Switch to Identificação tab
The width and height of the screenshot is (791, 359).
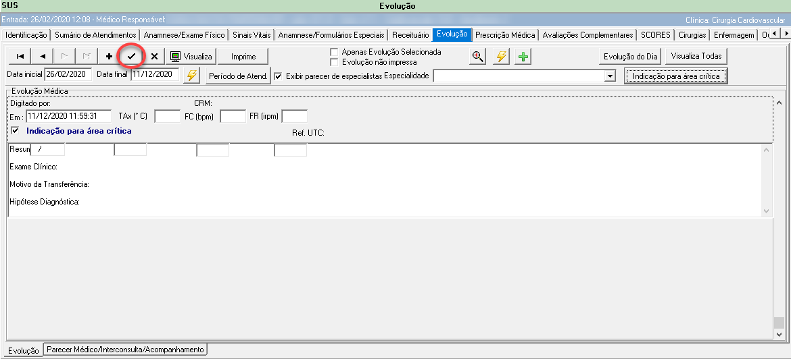26,35
